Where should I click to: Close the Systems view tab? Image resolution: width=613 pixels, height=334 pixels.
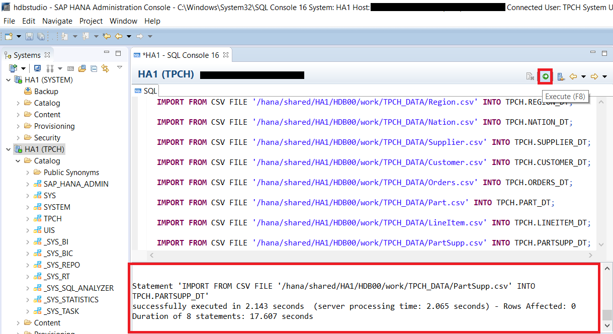tap(47, 55)
